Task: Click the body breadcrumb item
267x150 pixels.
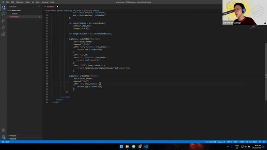Action: tap(69, 10)
